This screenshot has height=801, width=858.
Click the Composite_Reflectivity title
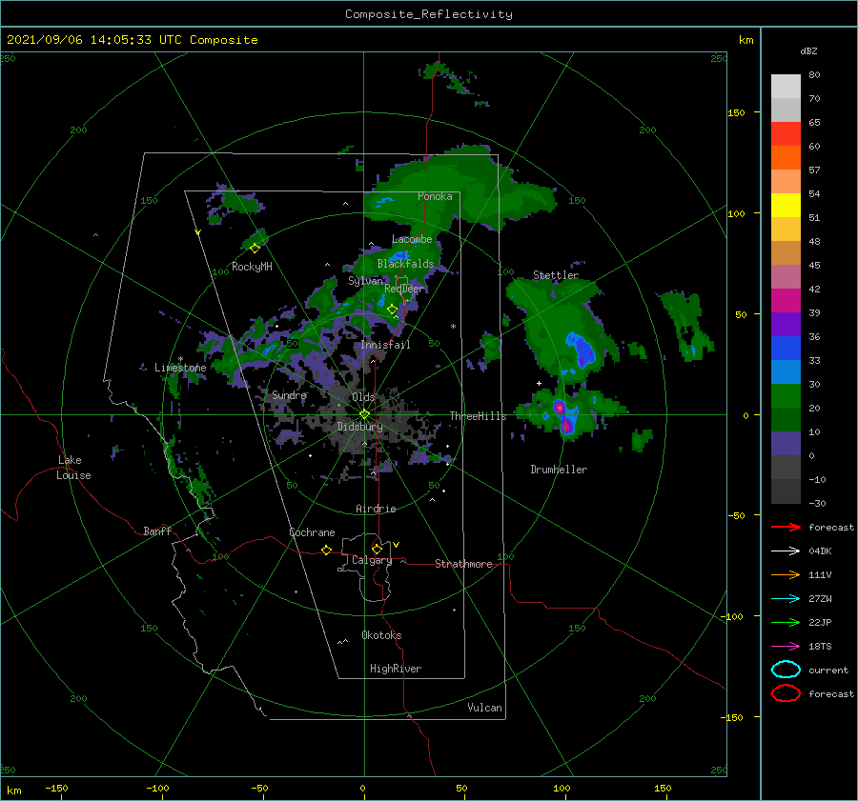428,14
